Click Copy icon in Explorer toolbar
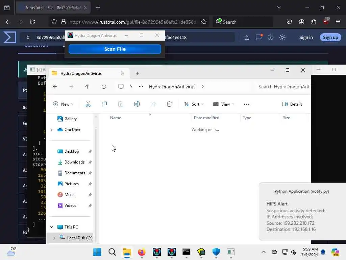The height and width of the screenshot is (260, 346). [x=104, y=104]
